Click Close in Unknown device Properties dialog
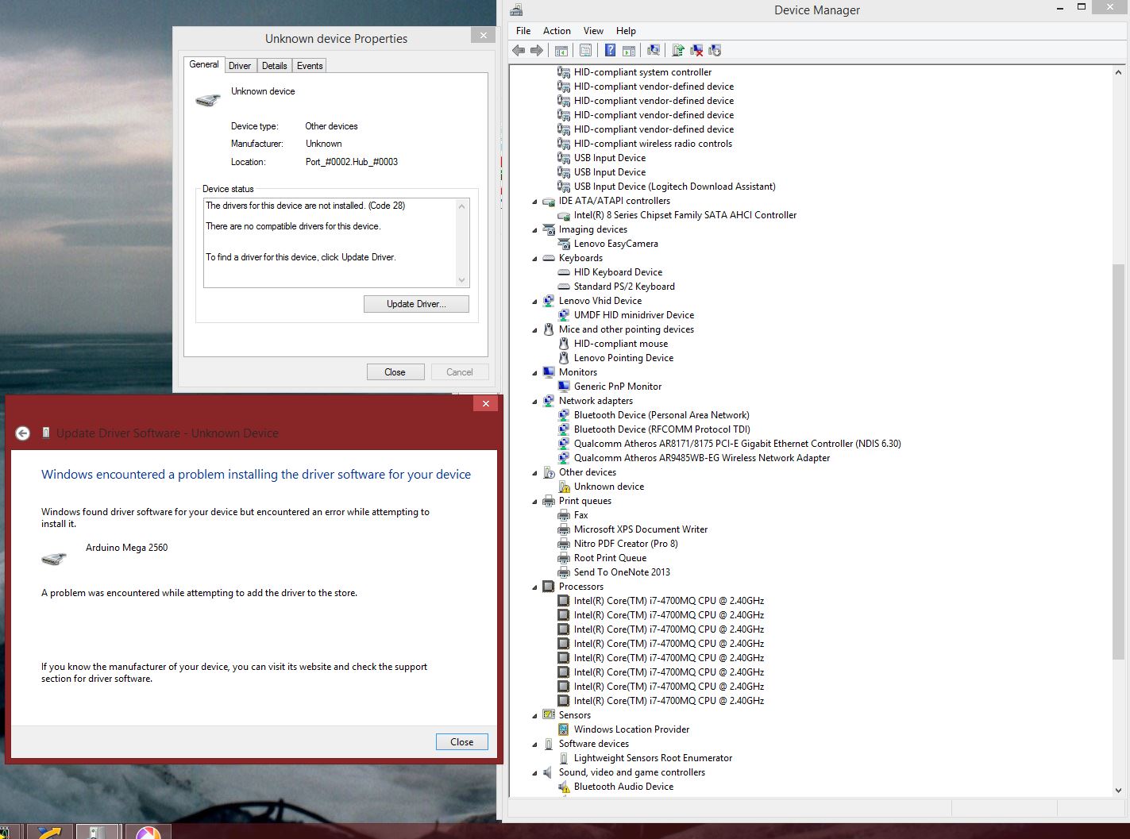Viewport: 1130px width, 839px height. point(395,372)
